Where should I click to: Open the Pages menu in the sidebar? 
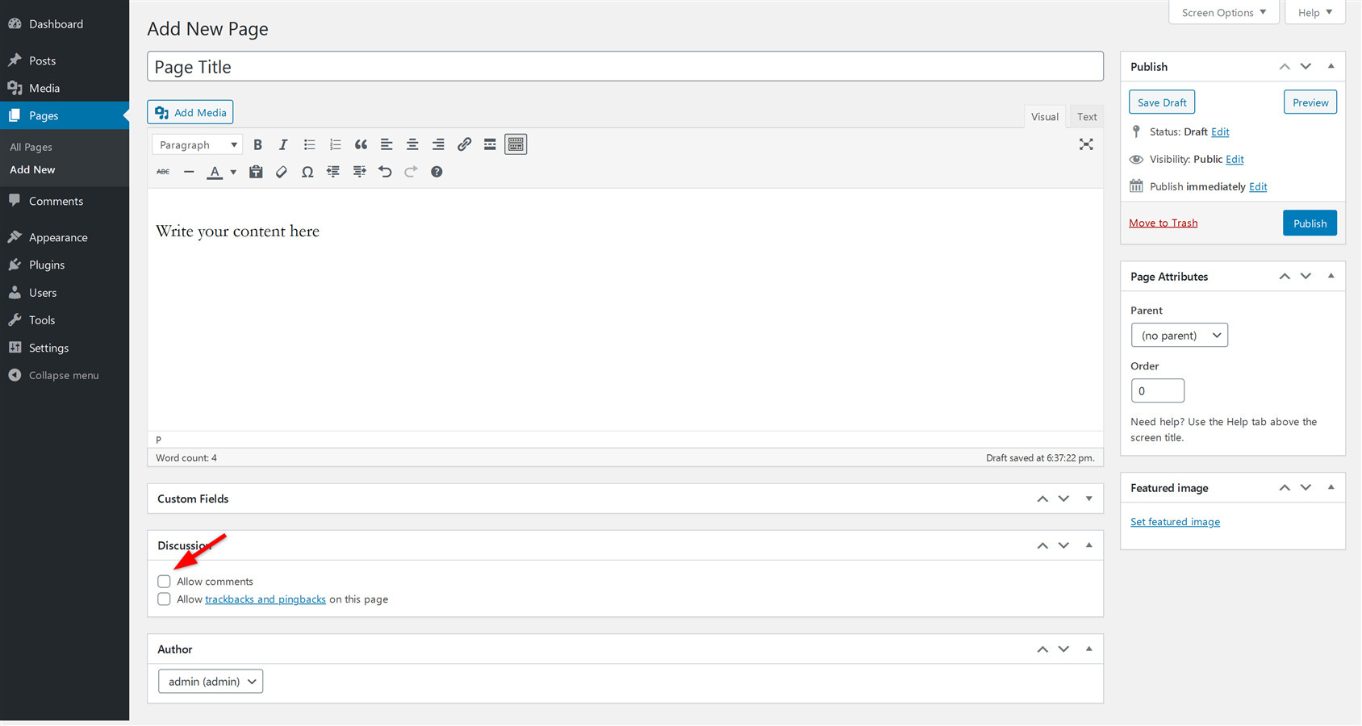pyautogui.click(x=43, y=115)
